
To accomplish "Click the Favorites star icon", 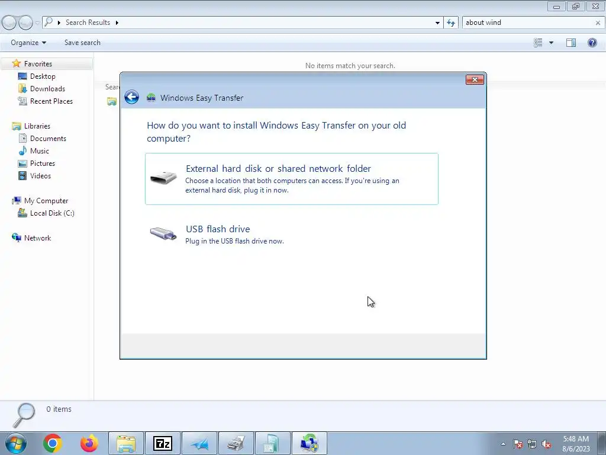I will click(16, 63).
